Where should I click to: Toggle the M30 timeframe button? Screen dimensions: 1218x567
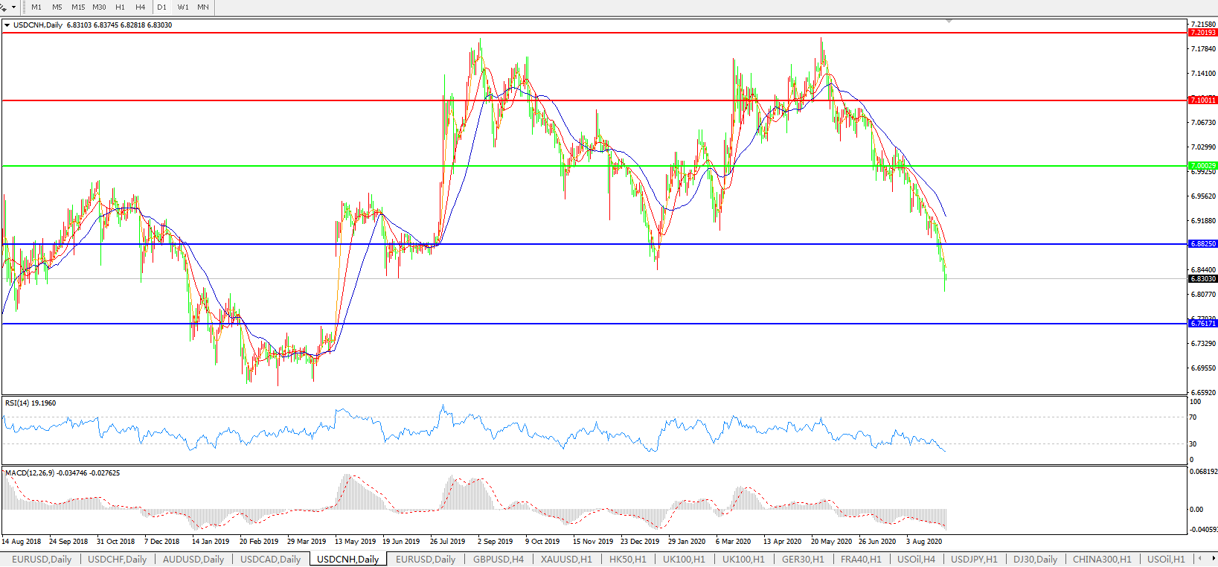(x=99, y=7)
